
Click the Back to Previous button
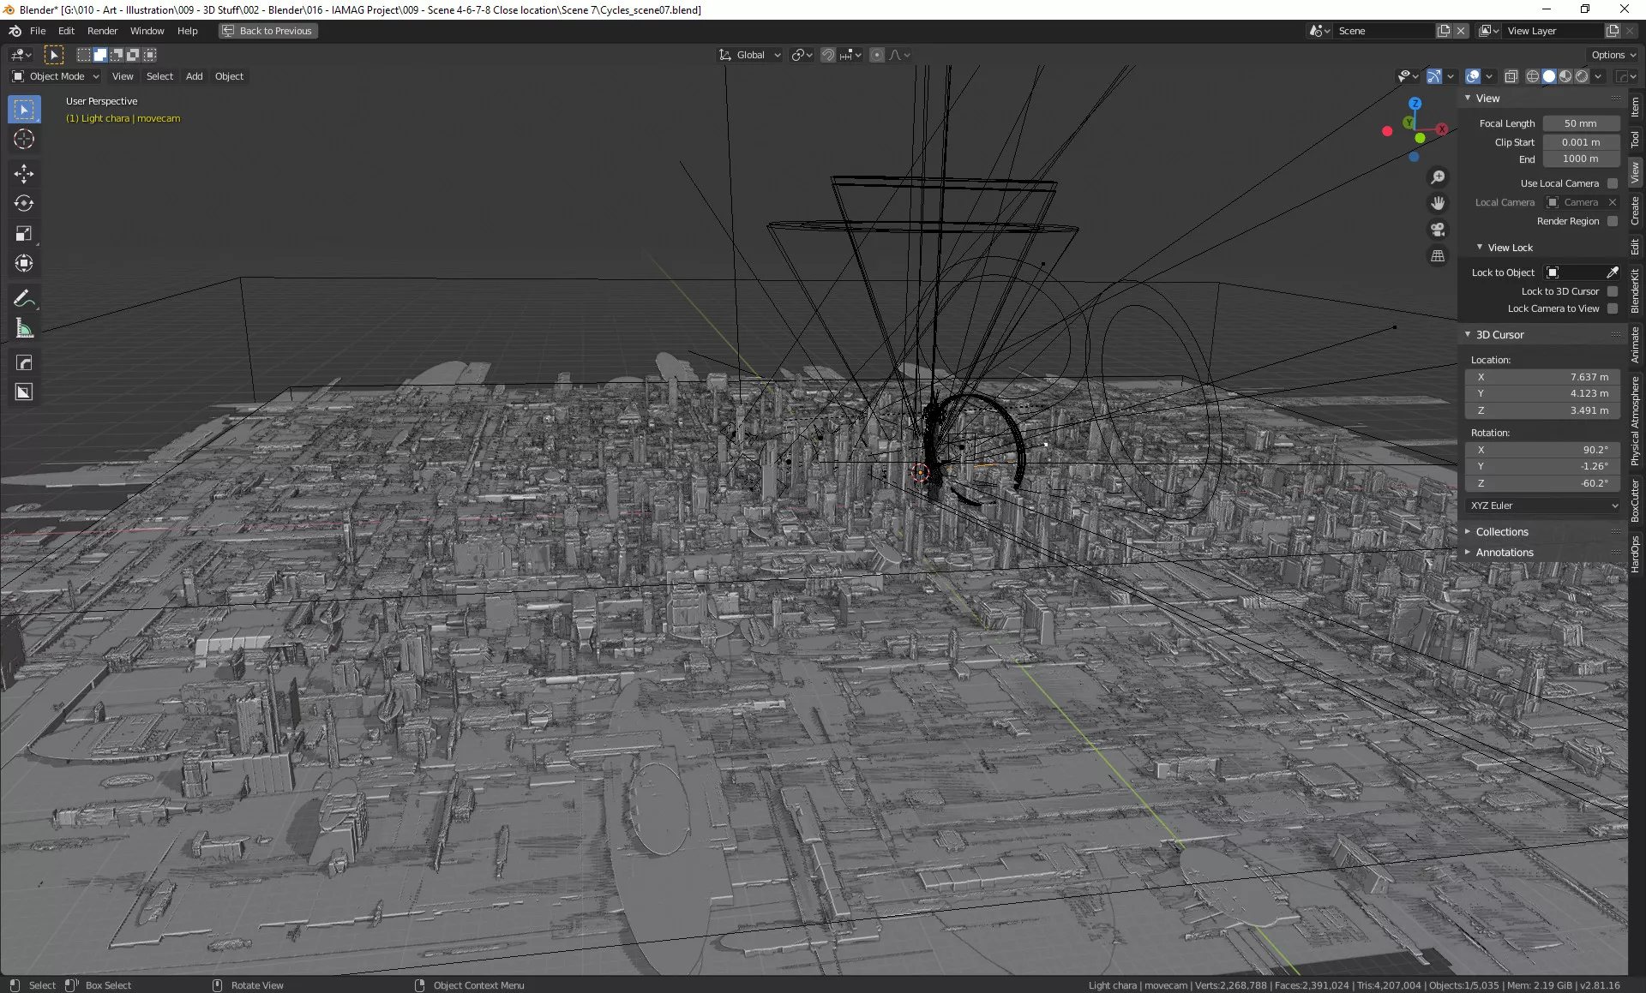268,31
